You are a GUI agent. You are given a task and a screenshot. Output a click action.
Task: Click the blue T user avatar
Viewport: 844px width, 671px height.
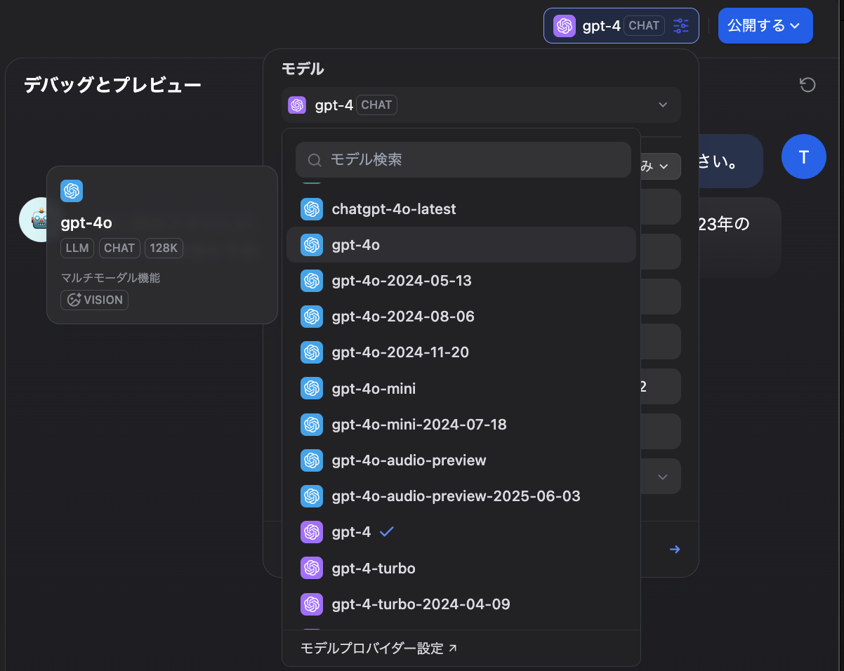pyautogui.click(x=803, y=157)
